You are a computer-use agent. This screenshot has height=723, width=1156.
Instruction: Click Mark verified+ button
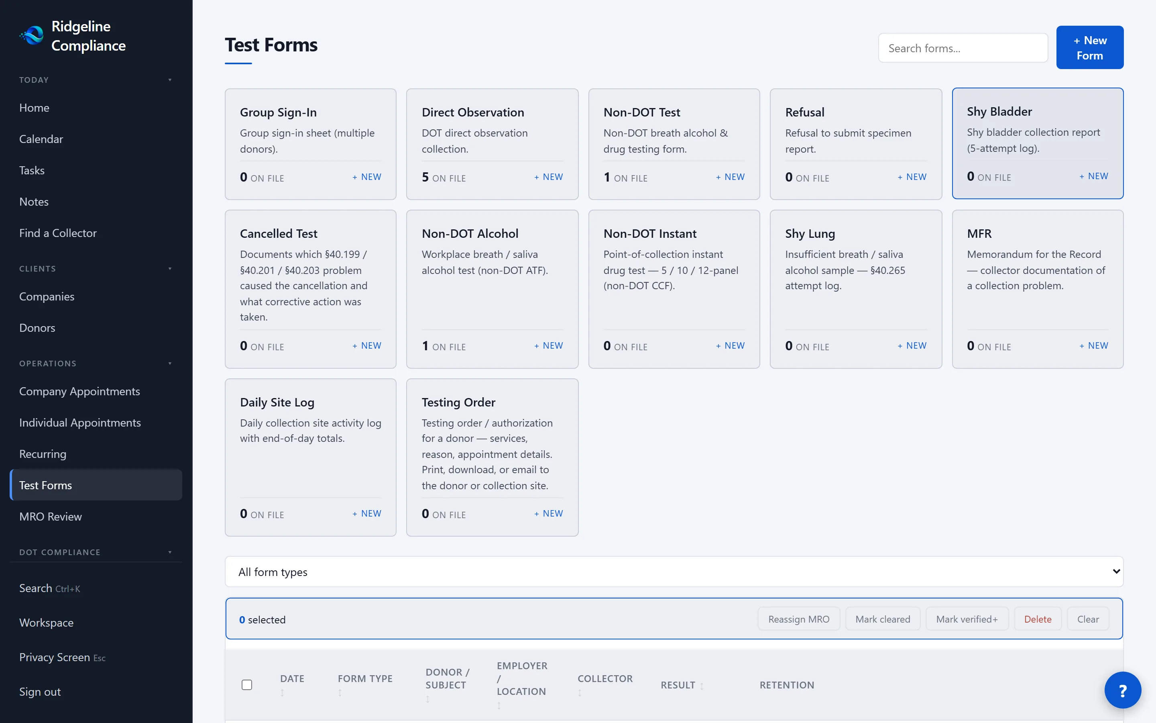[967, 619]
